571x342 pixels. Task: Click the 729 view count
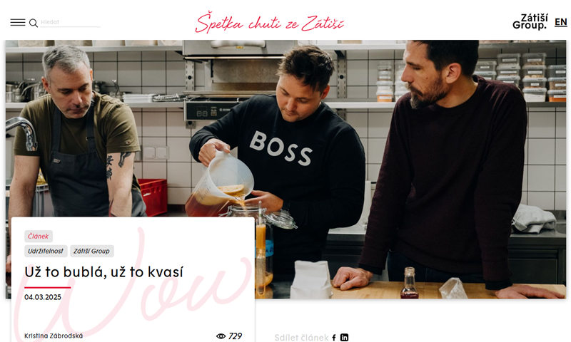(236, 336)
